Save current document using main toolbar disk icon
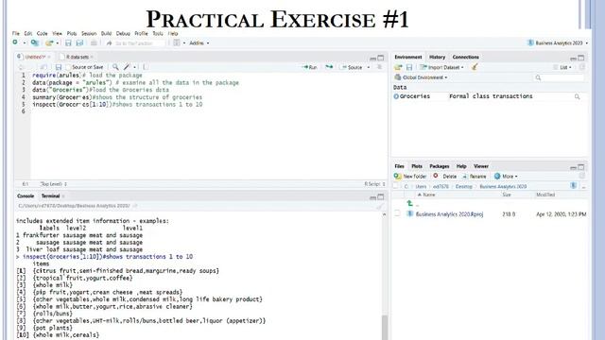 [68, 42]
